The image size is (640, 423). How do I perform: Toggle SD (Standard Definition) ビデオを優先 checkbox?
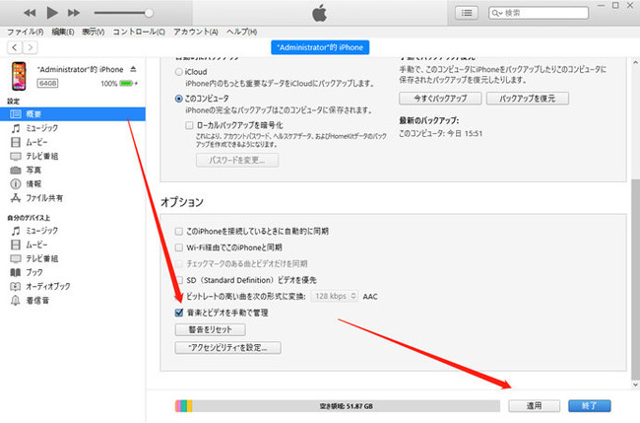point(179,280)
